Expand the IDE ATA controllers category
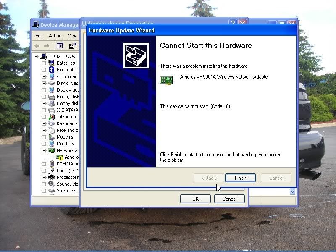The width and height of the screenshot is (336, 252). click(x=44, y=110)
